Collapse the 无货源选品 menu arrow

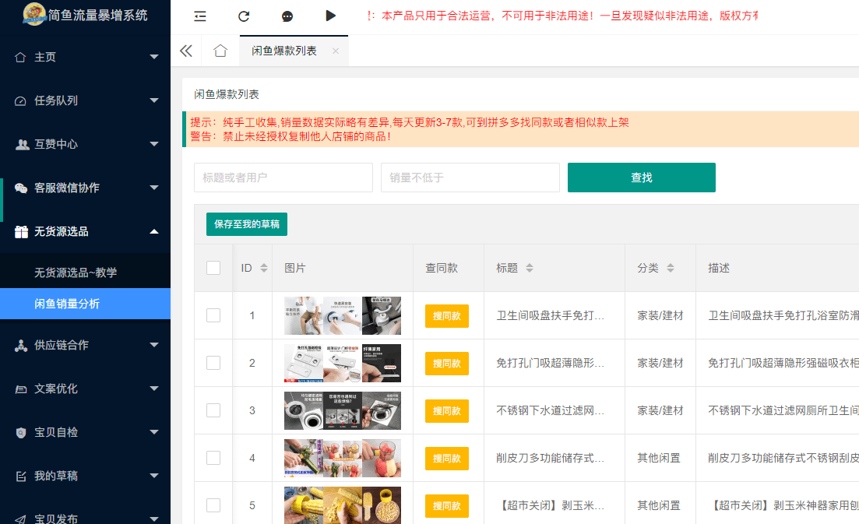click(154, 231)
